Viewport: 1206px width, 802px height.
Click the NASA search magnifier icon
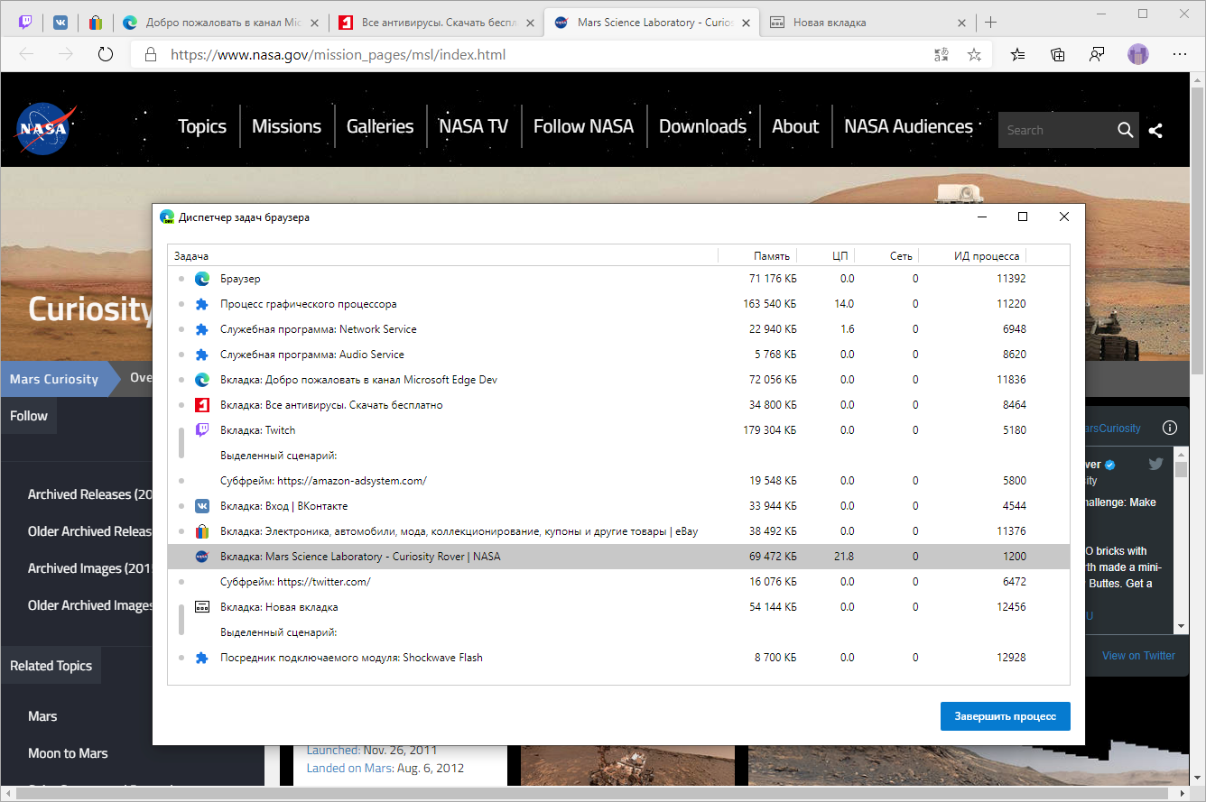point(1125,130)
